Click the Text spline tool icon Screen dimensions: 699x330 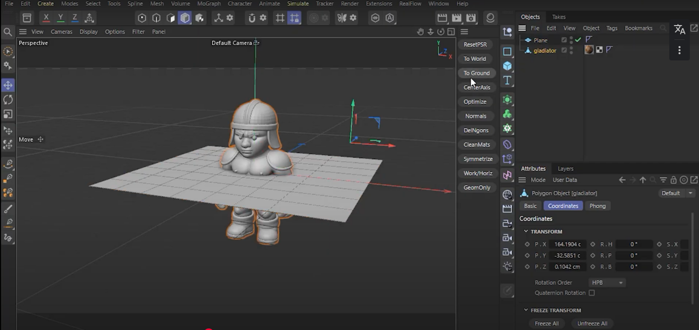click(x=507, y=81)
